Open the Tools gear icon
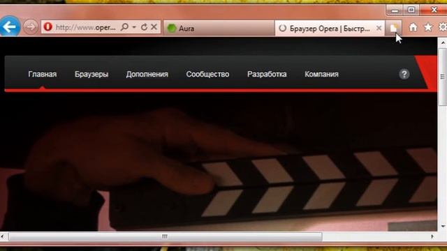Image resolution: width=447 pixels, height=251 pixels. point(443,27)
